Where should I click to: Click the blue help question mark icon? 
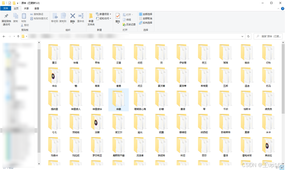tap(283, 9)
